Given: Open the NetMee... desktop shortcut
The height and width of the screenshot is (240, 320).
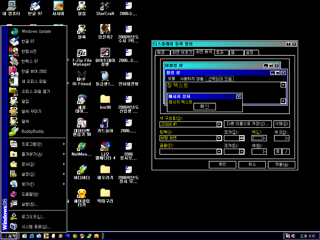Looking at the screenshot, I should (x=82, y=149).
